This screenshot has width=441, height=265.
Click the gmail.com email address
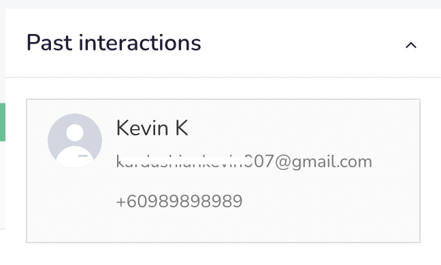(x=244, y=162)
